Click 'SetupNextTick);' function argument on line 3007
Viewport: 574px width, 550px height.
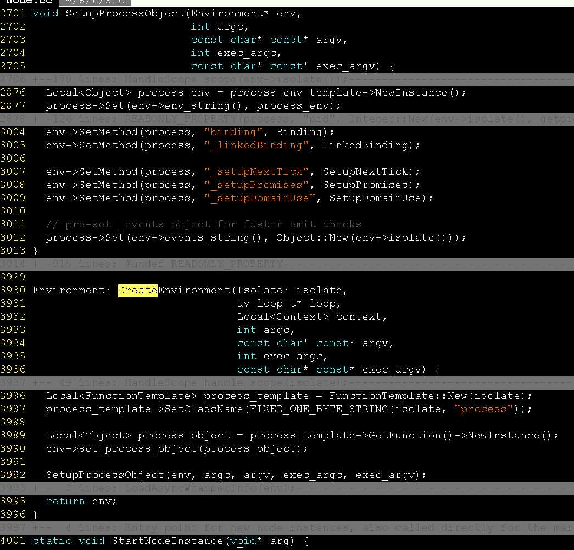coord(371,172)
